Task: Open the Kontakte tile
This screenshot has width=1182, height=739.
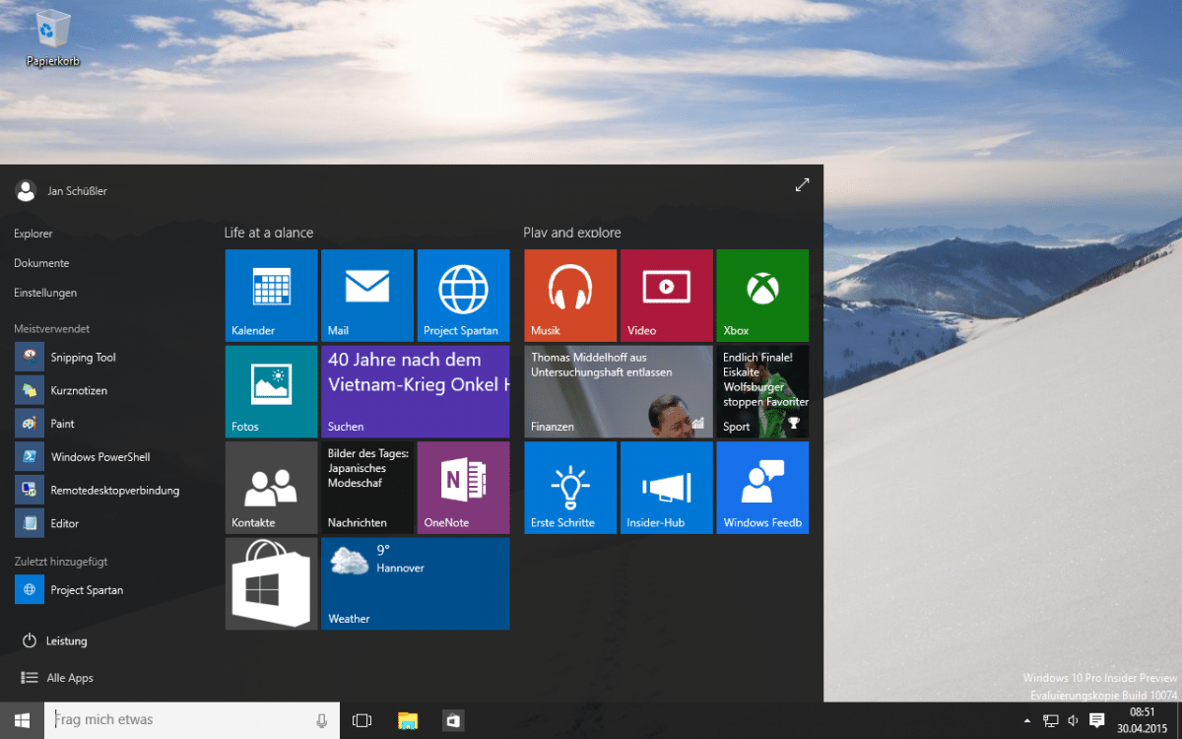Action: coord(271,488)
